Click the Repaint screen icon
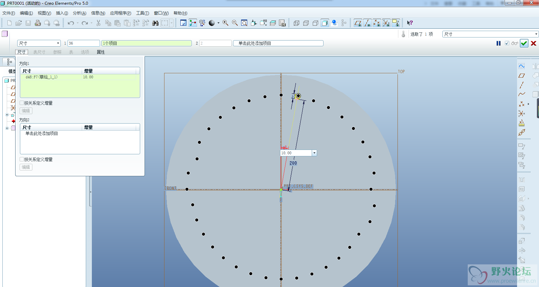Screen dimensions: 539x287 pyautogui.click(x=183, y=23)
